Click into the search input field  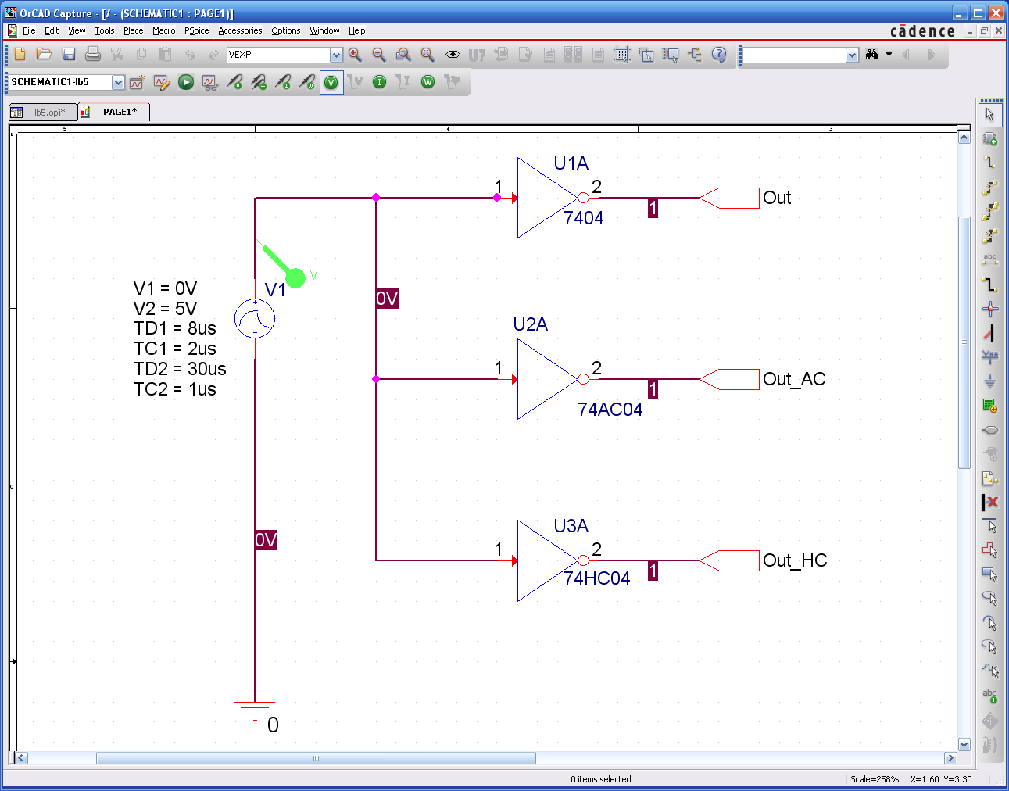794,55
